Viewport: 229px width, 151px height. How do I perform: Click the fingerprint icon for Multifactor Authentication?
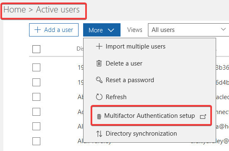[x=99, y=117]
